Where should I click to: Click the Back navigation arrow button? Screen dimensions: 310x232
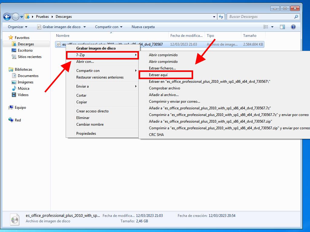pos(7,17)
